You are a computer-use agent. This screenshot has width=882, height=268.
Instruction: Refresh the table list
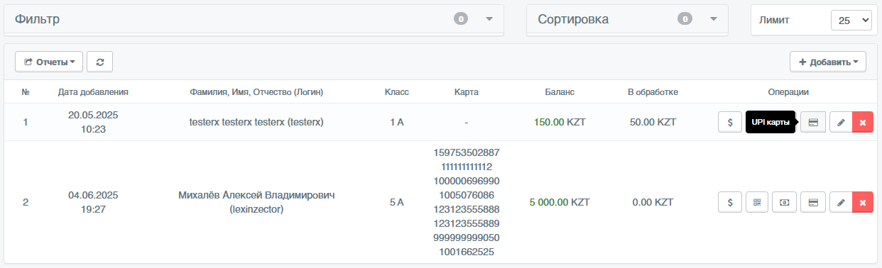click(99, 62)
